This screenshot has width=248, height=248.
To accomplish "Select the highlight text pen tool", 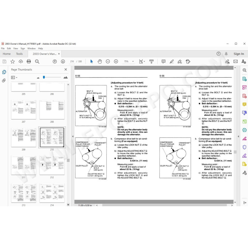I will click(171, 62).
